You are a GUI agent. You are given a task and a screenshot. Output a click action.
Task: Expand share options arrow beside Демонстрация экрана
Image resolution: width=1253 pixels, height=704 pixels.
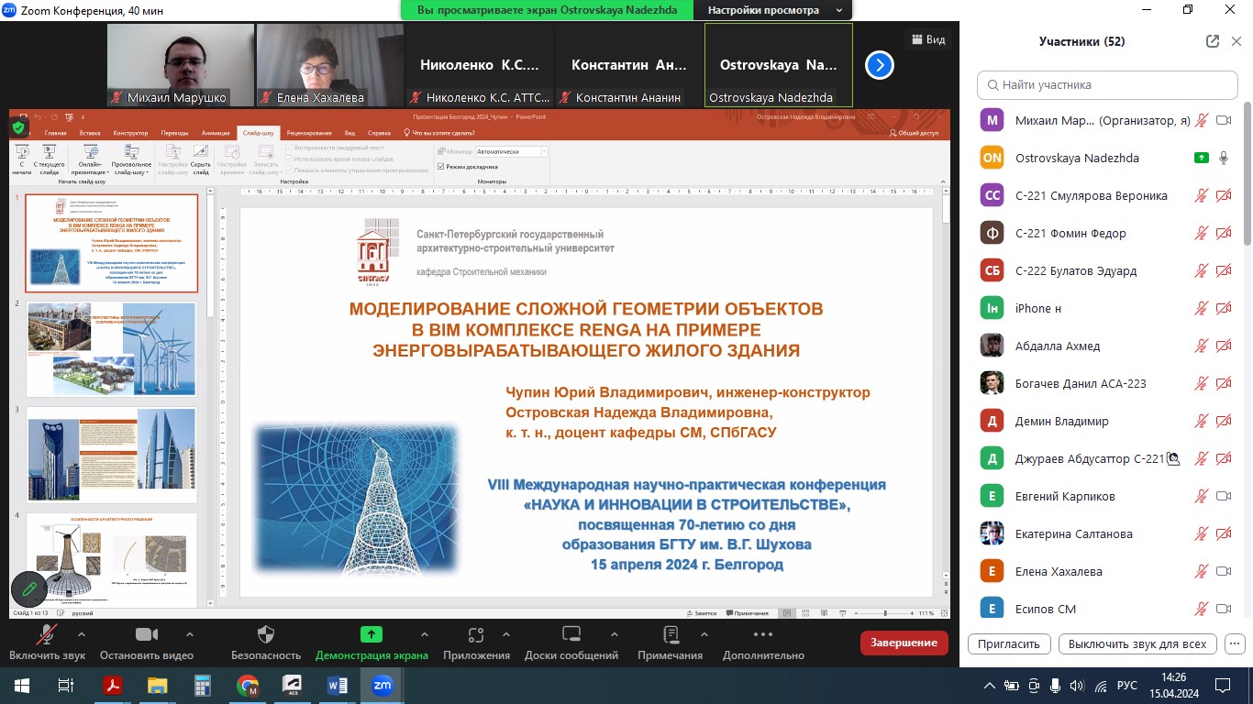point(424,634)
